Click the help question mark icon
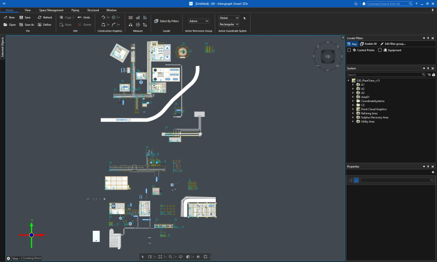437x262 pixels. [416, 4]
